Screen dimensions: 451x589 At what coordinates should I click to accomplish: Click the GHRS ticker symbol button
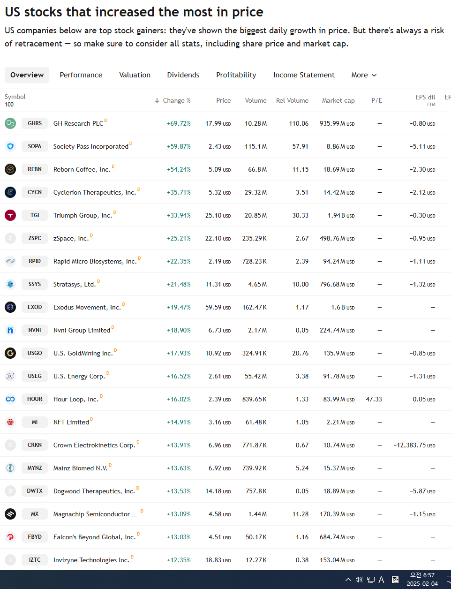click(35, 123)
